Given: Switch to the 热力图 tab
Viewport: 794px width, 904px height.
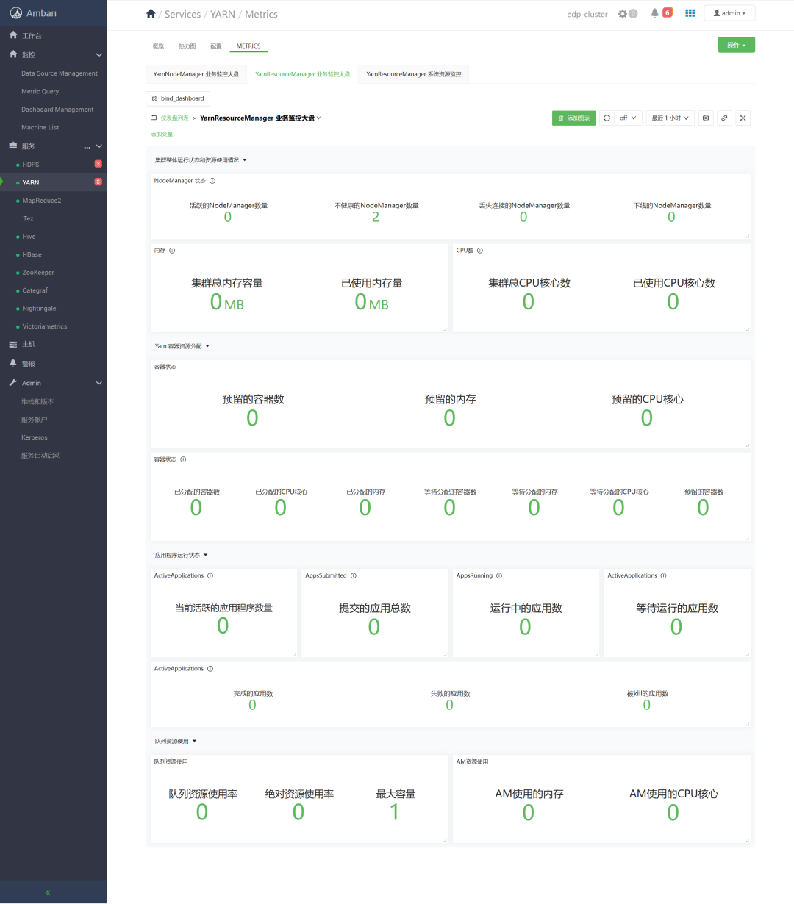Looking at the screenshot, I should coord(187,46).
